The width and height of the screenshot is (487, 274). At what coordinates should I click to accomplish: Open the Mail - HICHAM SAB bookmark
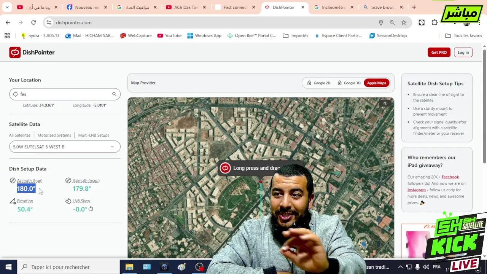[89, 35]
